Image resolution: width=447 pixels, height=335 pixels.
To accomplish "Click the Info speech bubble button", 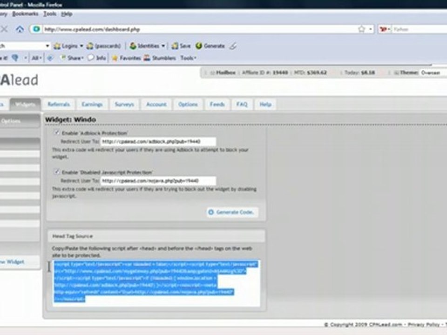I will click(x=97, y=58).
